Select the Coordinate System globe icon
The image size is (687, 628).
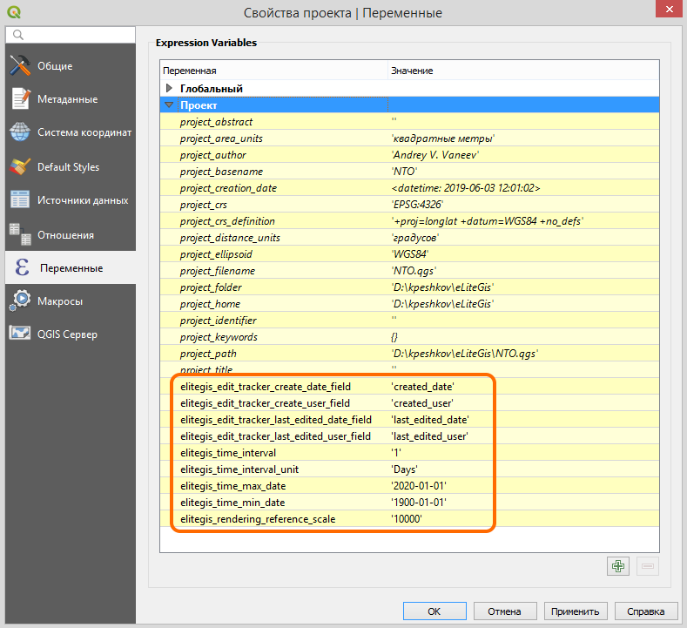coord(20,132)
